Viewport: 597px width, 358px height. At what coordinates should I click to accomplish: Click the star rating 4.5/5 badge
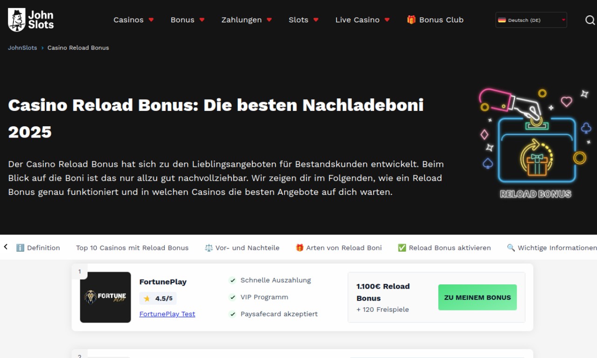pyautogui.click(x=158, y=298)
